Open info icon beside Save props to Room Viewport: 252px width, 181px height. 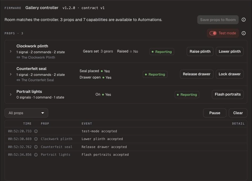pyautogui.click(x=244, y=20)
